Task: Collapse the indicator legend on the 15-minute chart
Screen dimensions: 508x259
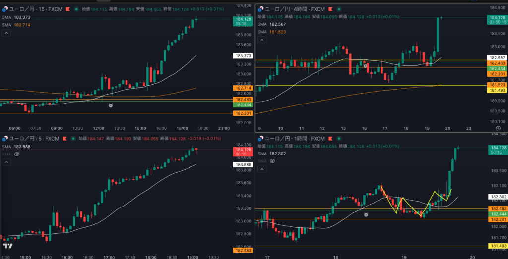Action: point(7,33)
